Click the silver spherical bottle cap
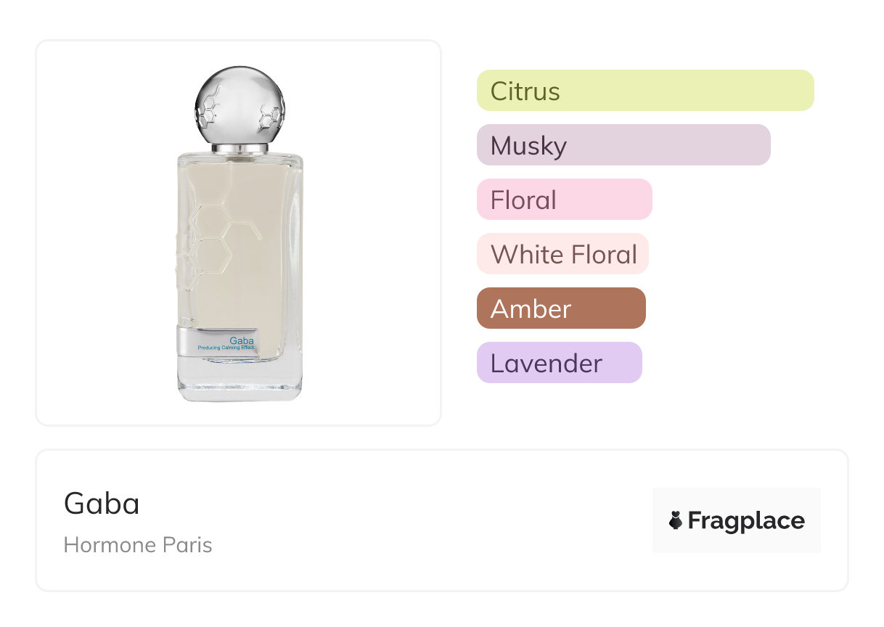The image size is (884, 627). [x=240, y=102]
